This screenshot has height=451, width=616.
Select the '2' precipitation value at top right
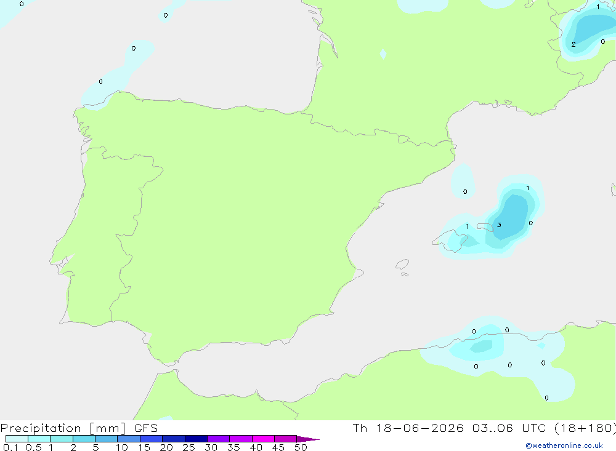pyautogui.click(x=573, y=44)
